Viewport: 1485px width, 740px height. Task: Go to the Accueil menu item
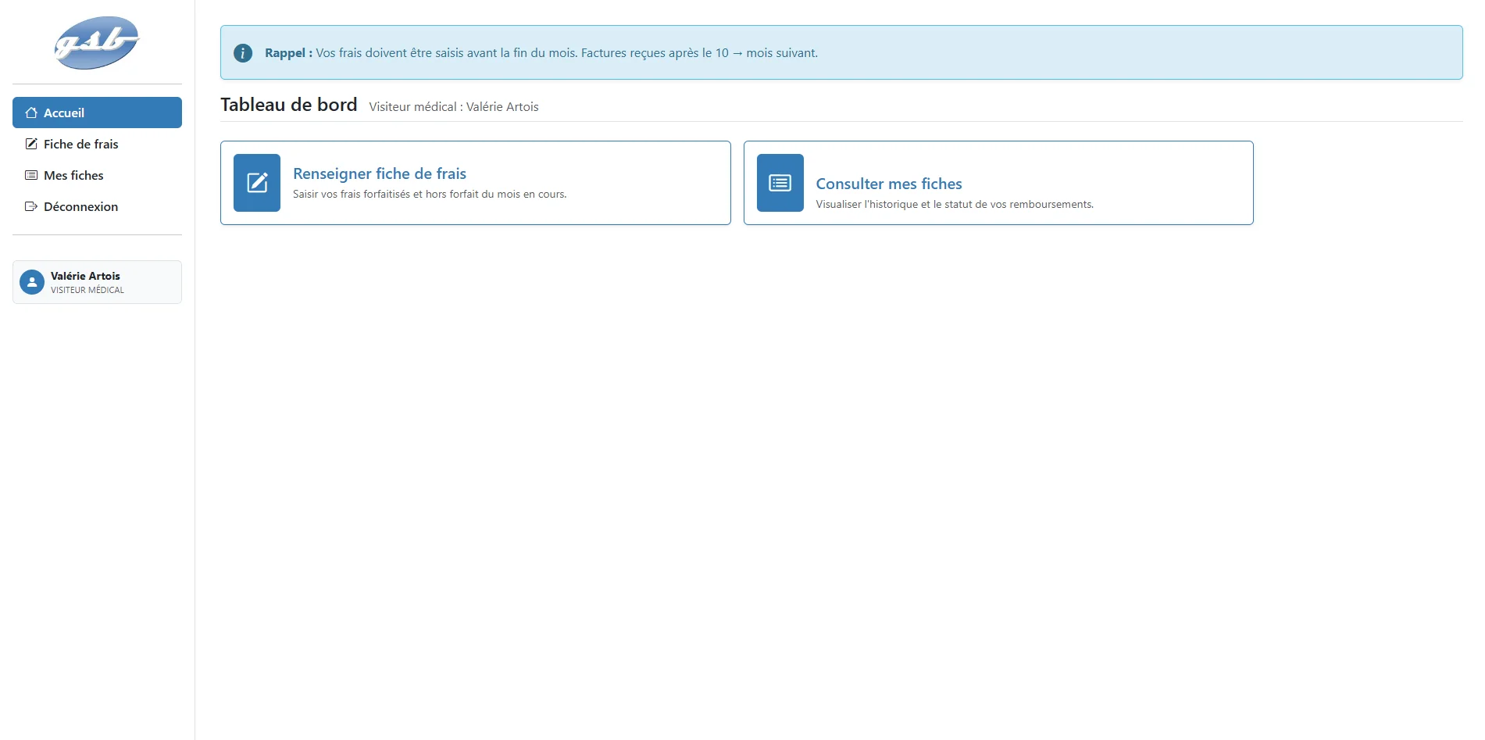[x=64, y=113]
